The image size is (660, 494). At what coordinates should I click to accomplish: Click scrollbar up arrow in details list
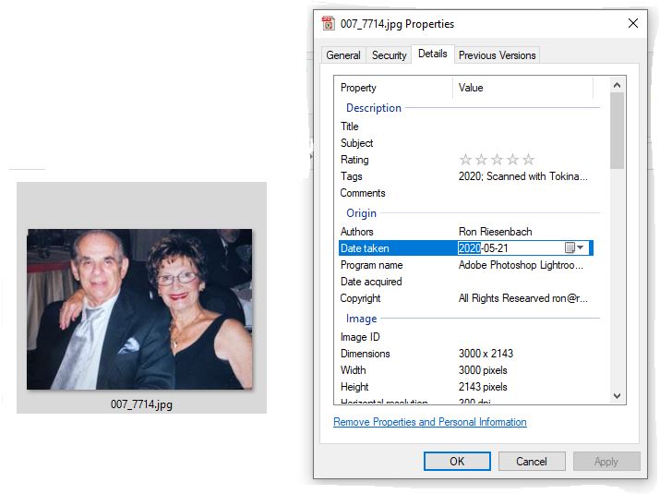click(617, 86)
